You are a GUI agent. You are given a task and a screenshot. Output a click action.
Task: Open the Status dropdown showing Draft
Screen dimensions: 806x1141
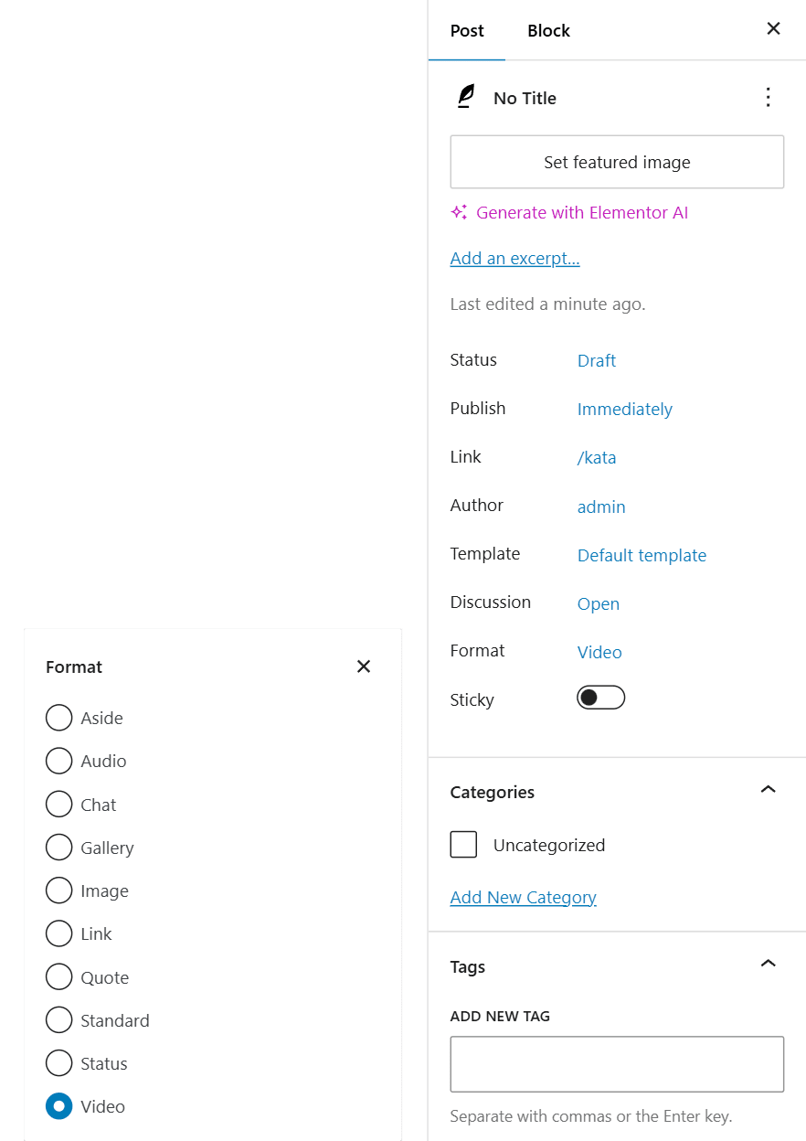(597, 360)
